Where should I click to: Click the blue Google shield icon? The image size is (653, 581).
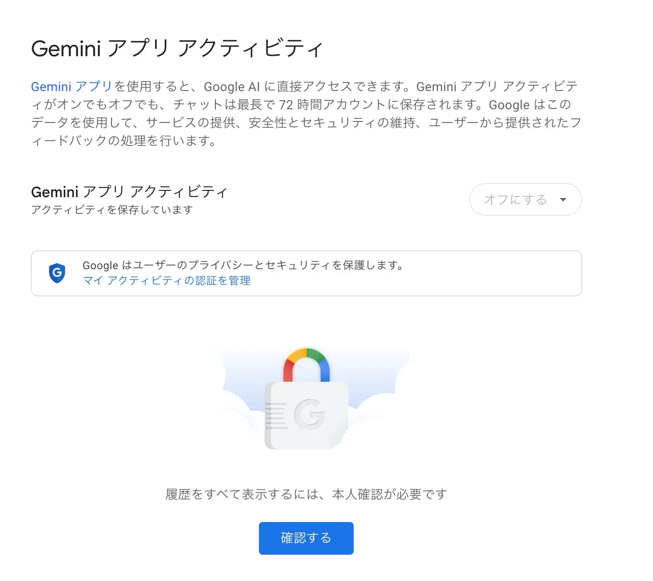coord(57,273)
